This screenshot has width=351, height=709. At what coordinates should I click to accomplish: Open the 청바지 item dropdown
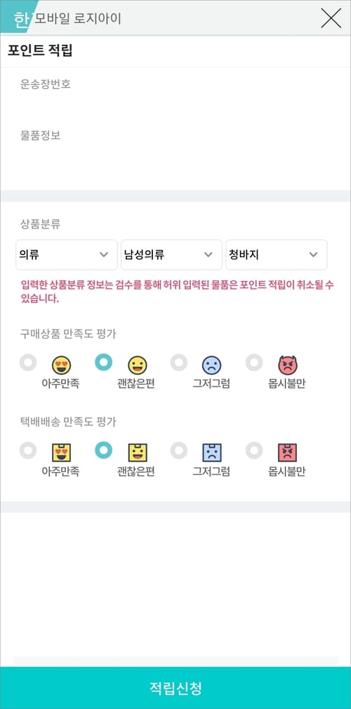coord(277,254)
